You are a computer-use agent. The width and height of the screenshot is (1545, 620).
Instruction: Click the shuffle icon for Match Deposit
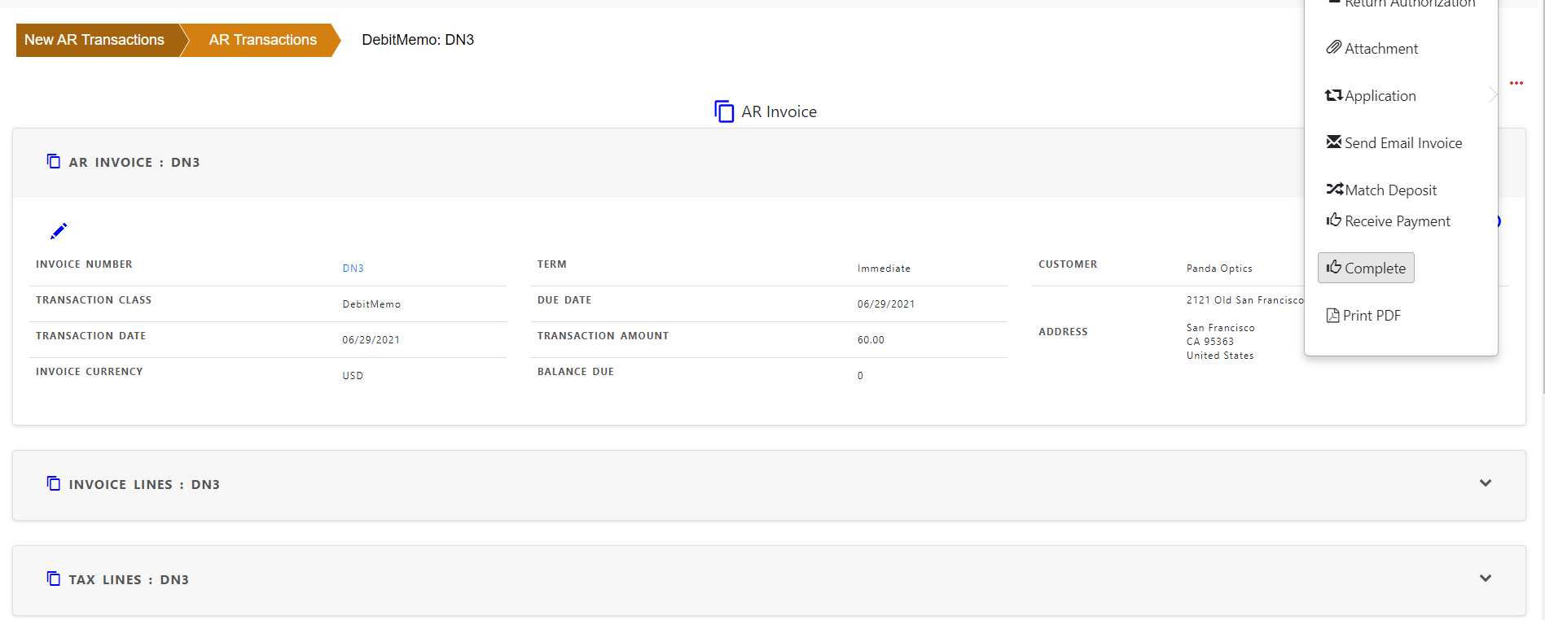(x=1334, y=189)
